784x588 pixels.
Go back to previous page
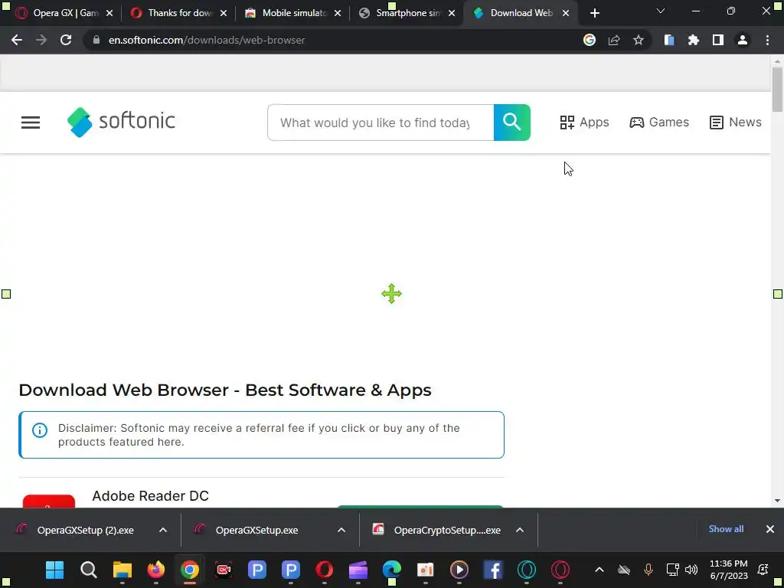point(17,40)
